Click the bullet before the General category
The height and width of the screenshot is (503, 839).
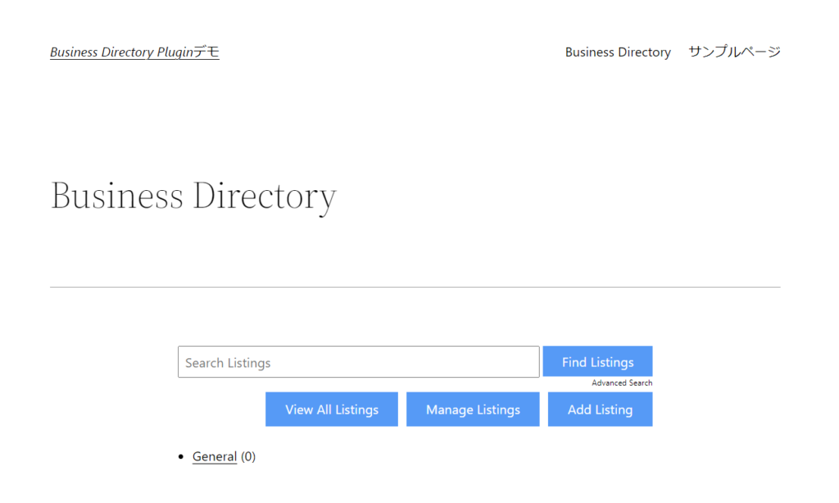coord(181,457)
